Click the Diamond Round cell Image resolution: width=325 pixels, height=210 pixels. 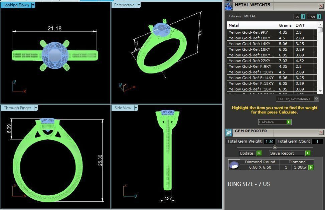pos(260,162)
